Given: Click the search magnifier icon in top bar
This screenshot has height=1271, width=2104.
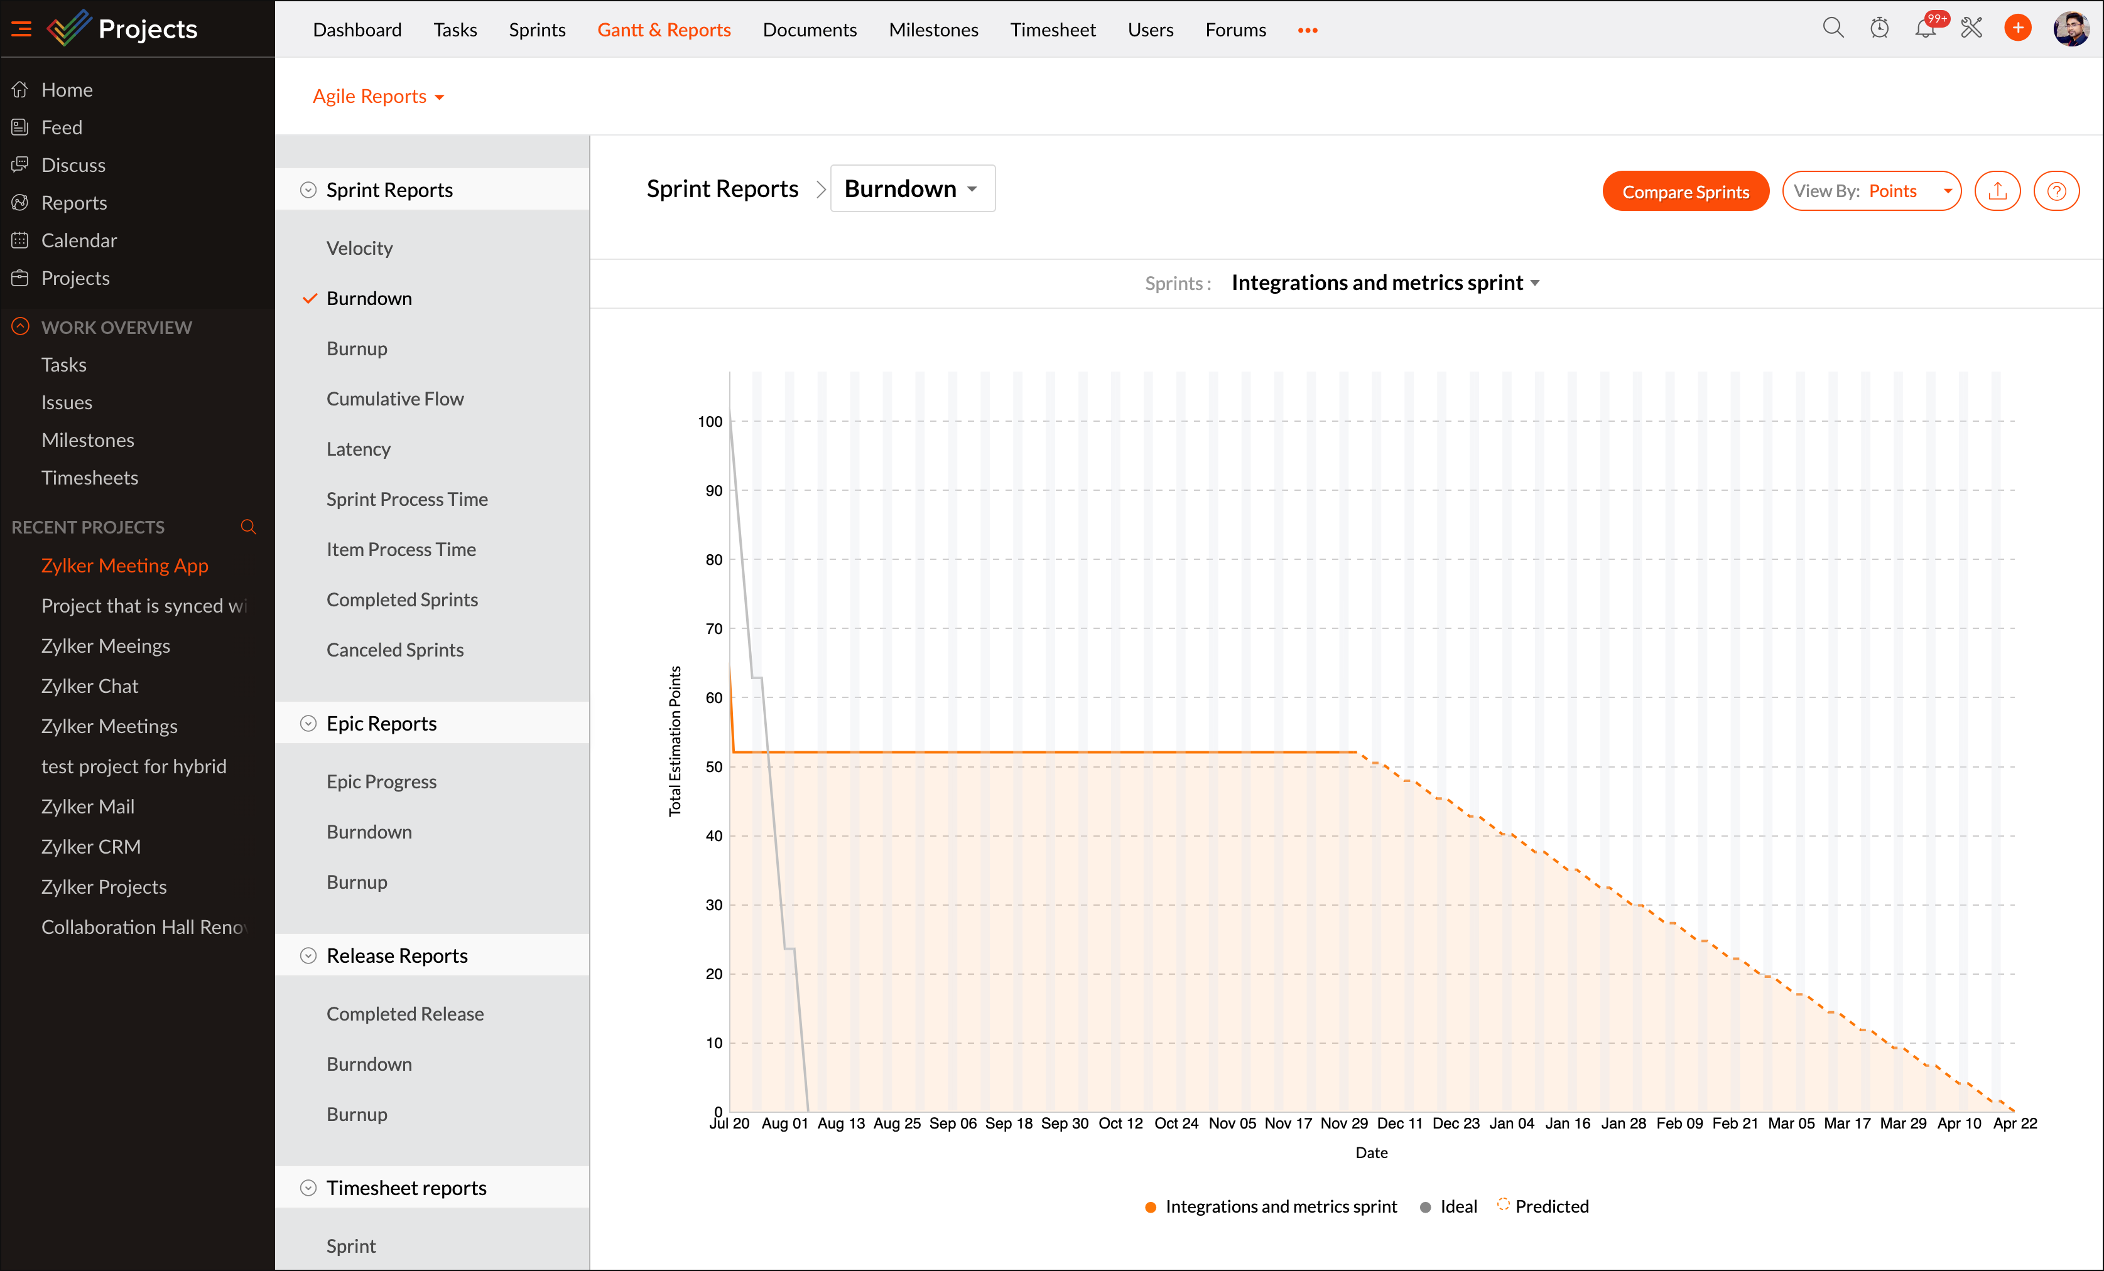Looking at the screenshot, I should [1833, 28].
